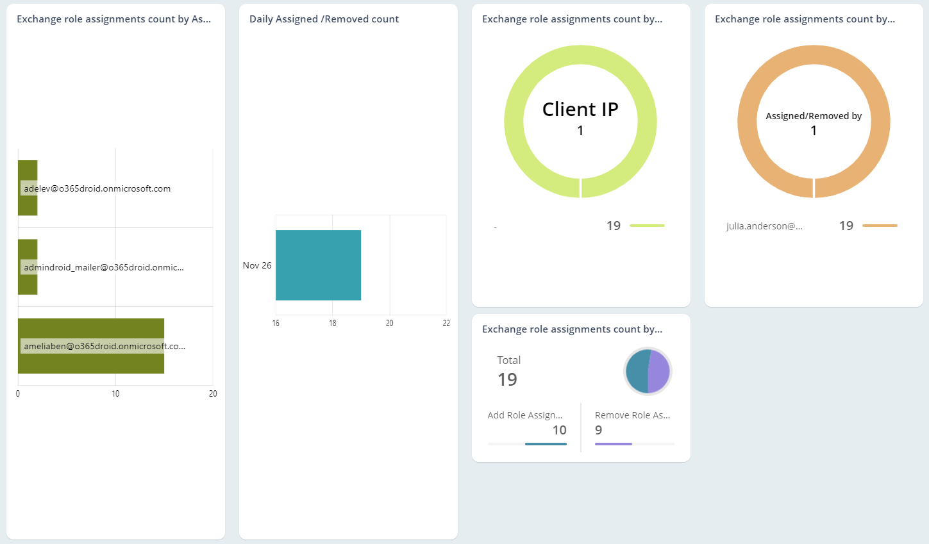Click the Client IP center label

580,110
